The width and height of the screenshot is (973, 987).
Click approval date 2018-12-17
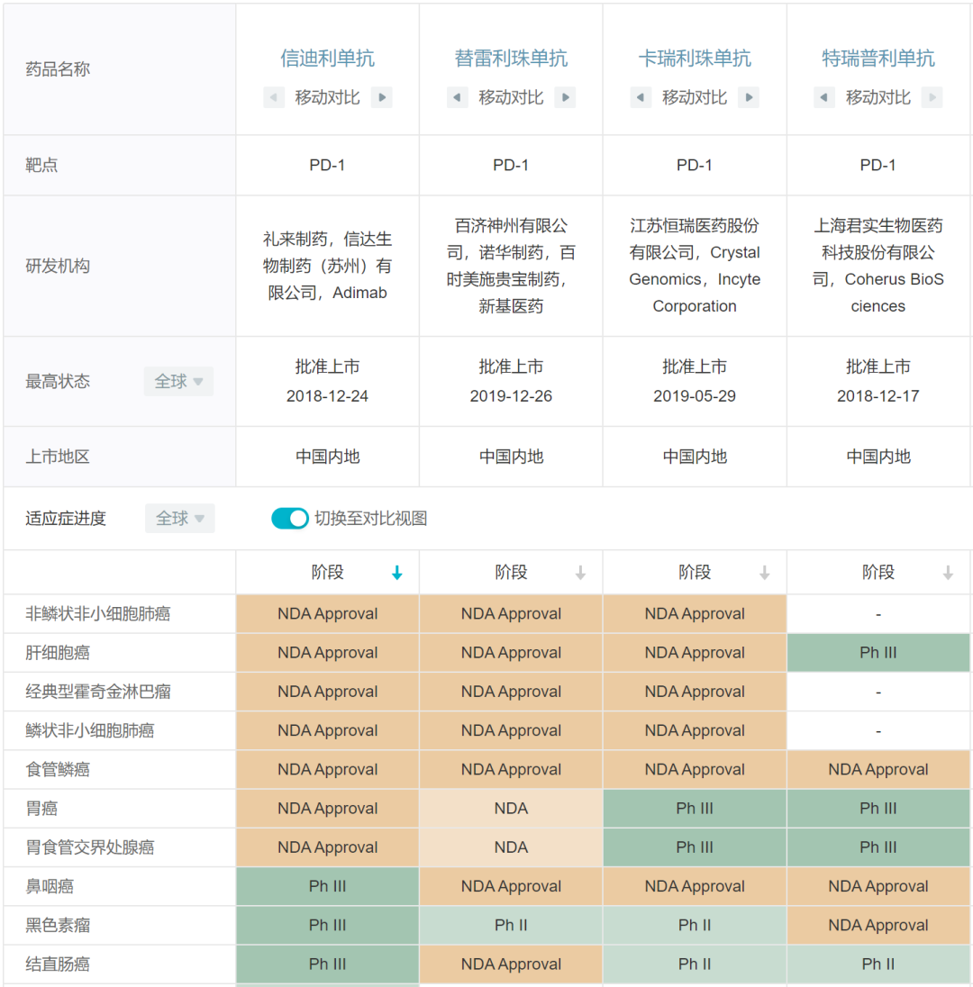[x=878, y=396]
